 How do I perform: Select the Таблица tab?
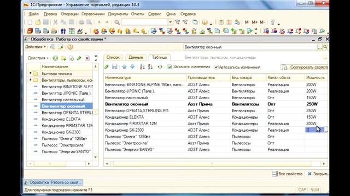click(159, 57)
